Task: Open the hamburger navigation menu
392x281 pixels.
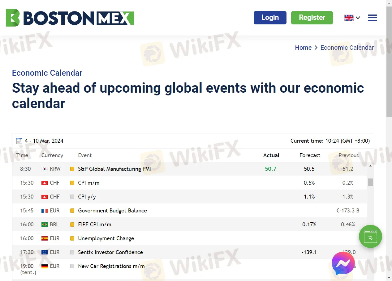Action: (372, 18)
